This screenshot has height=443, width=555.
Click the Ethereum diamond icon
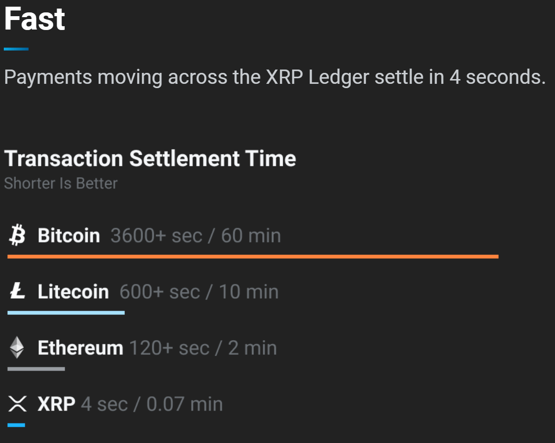pos(17,347)
